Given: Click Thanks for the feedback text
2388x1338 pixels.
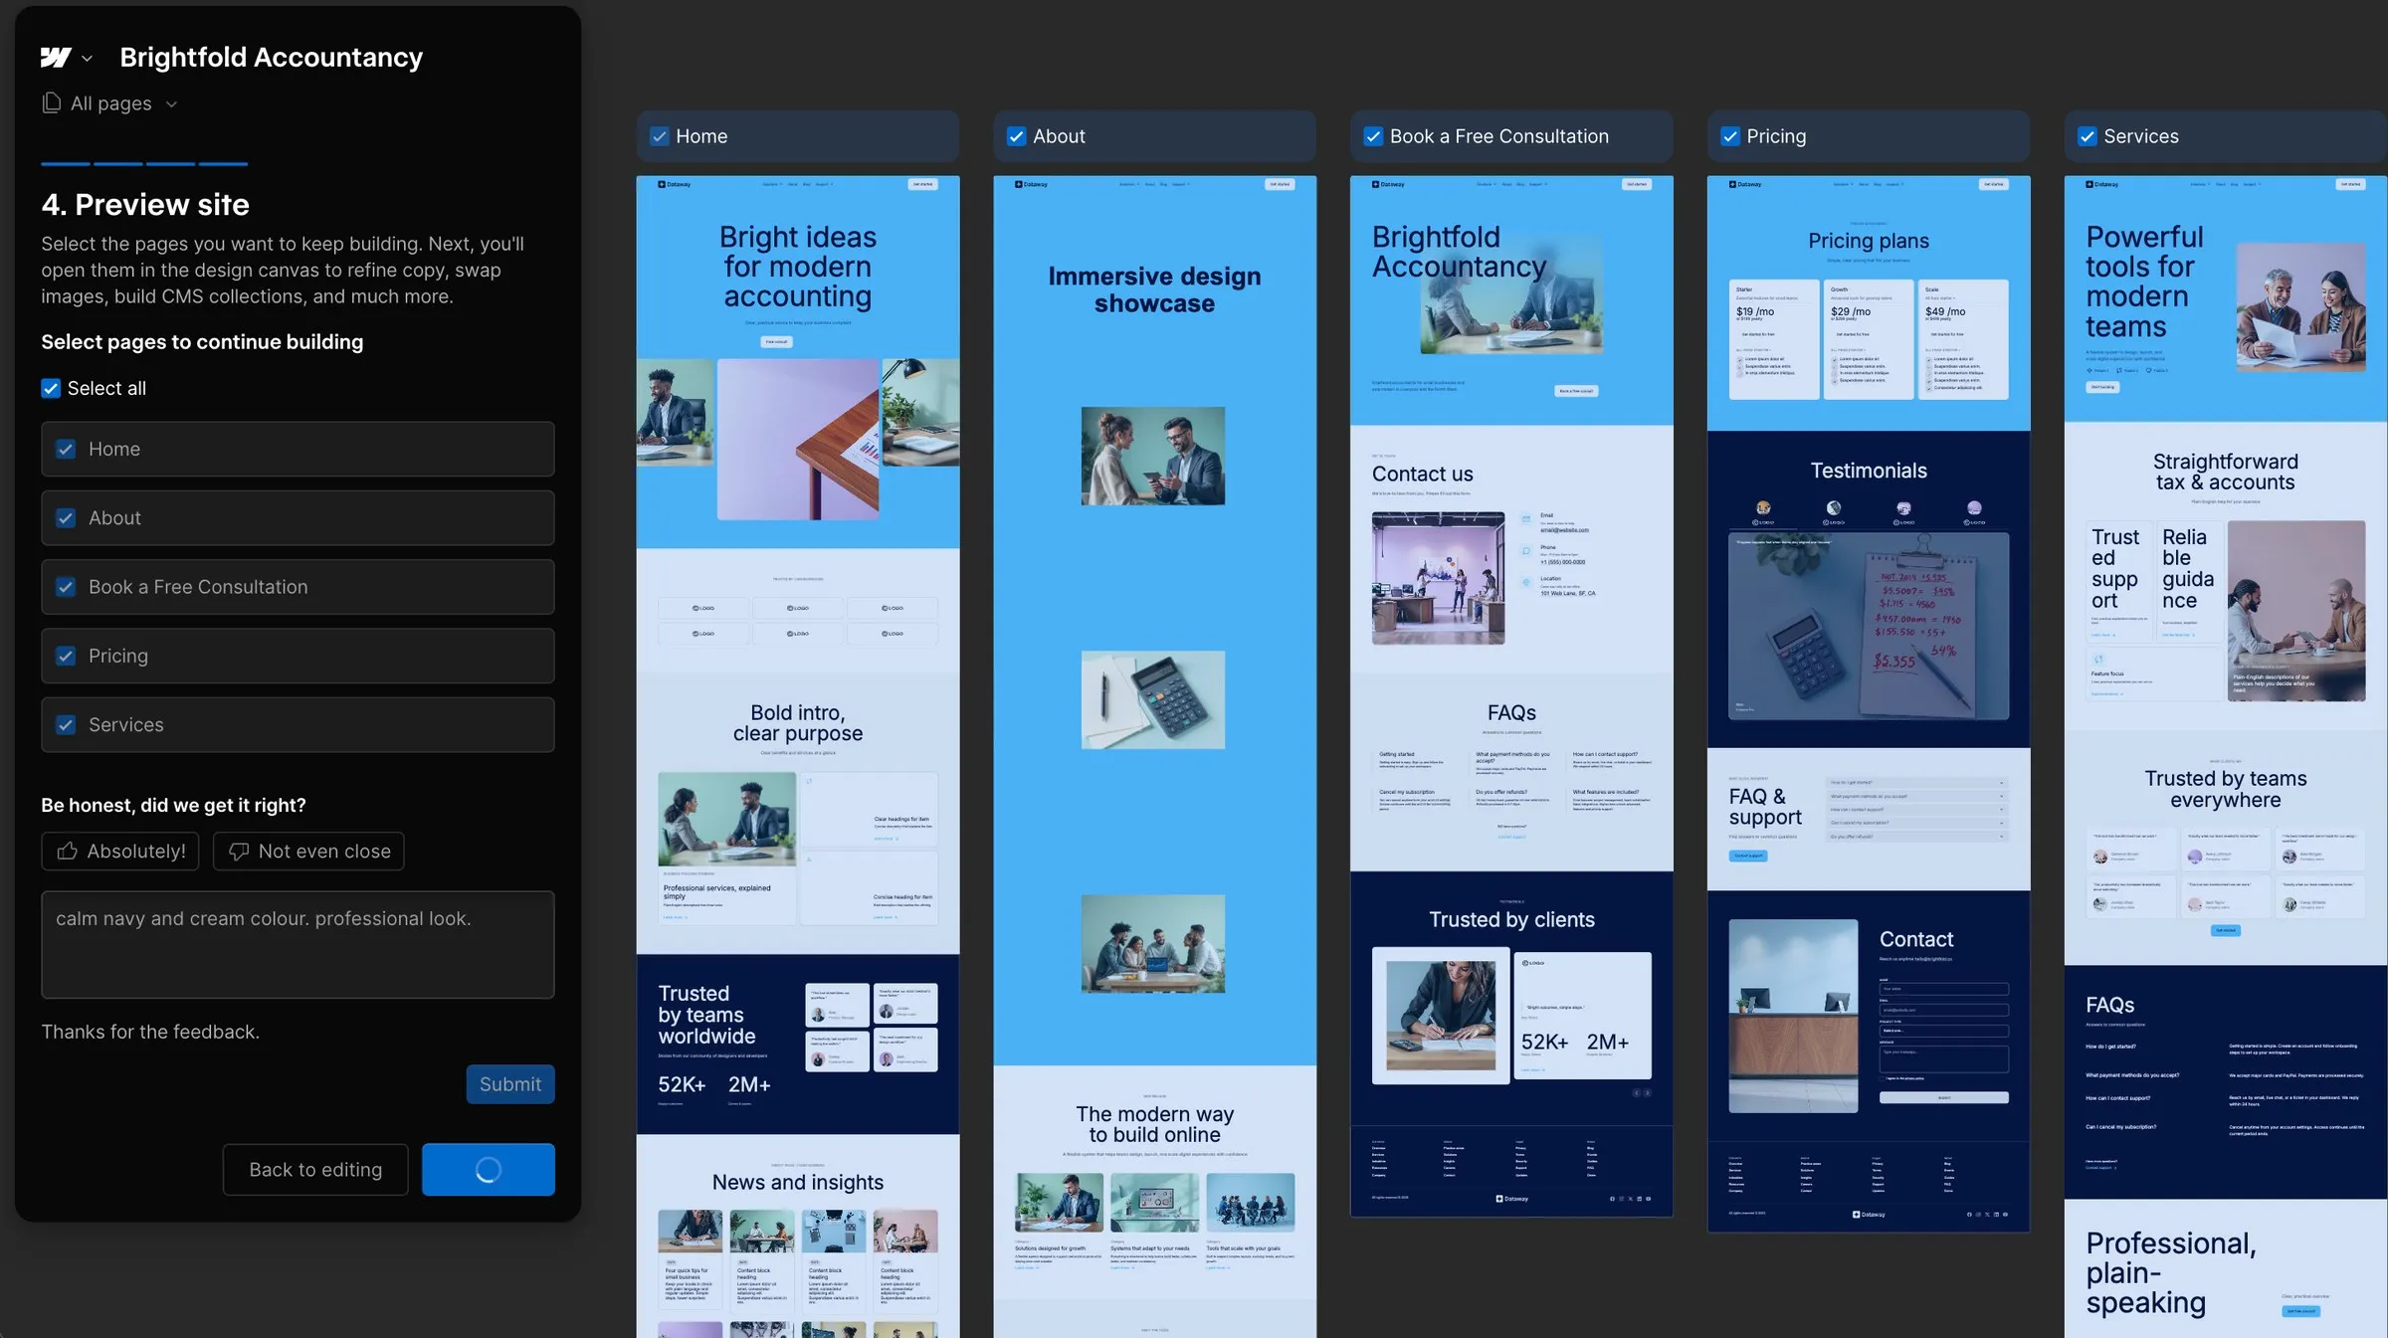Looking at the screenshot, I should click(x=150, y=1032).
